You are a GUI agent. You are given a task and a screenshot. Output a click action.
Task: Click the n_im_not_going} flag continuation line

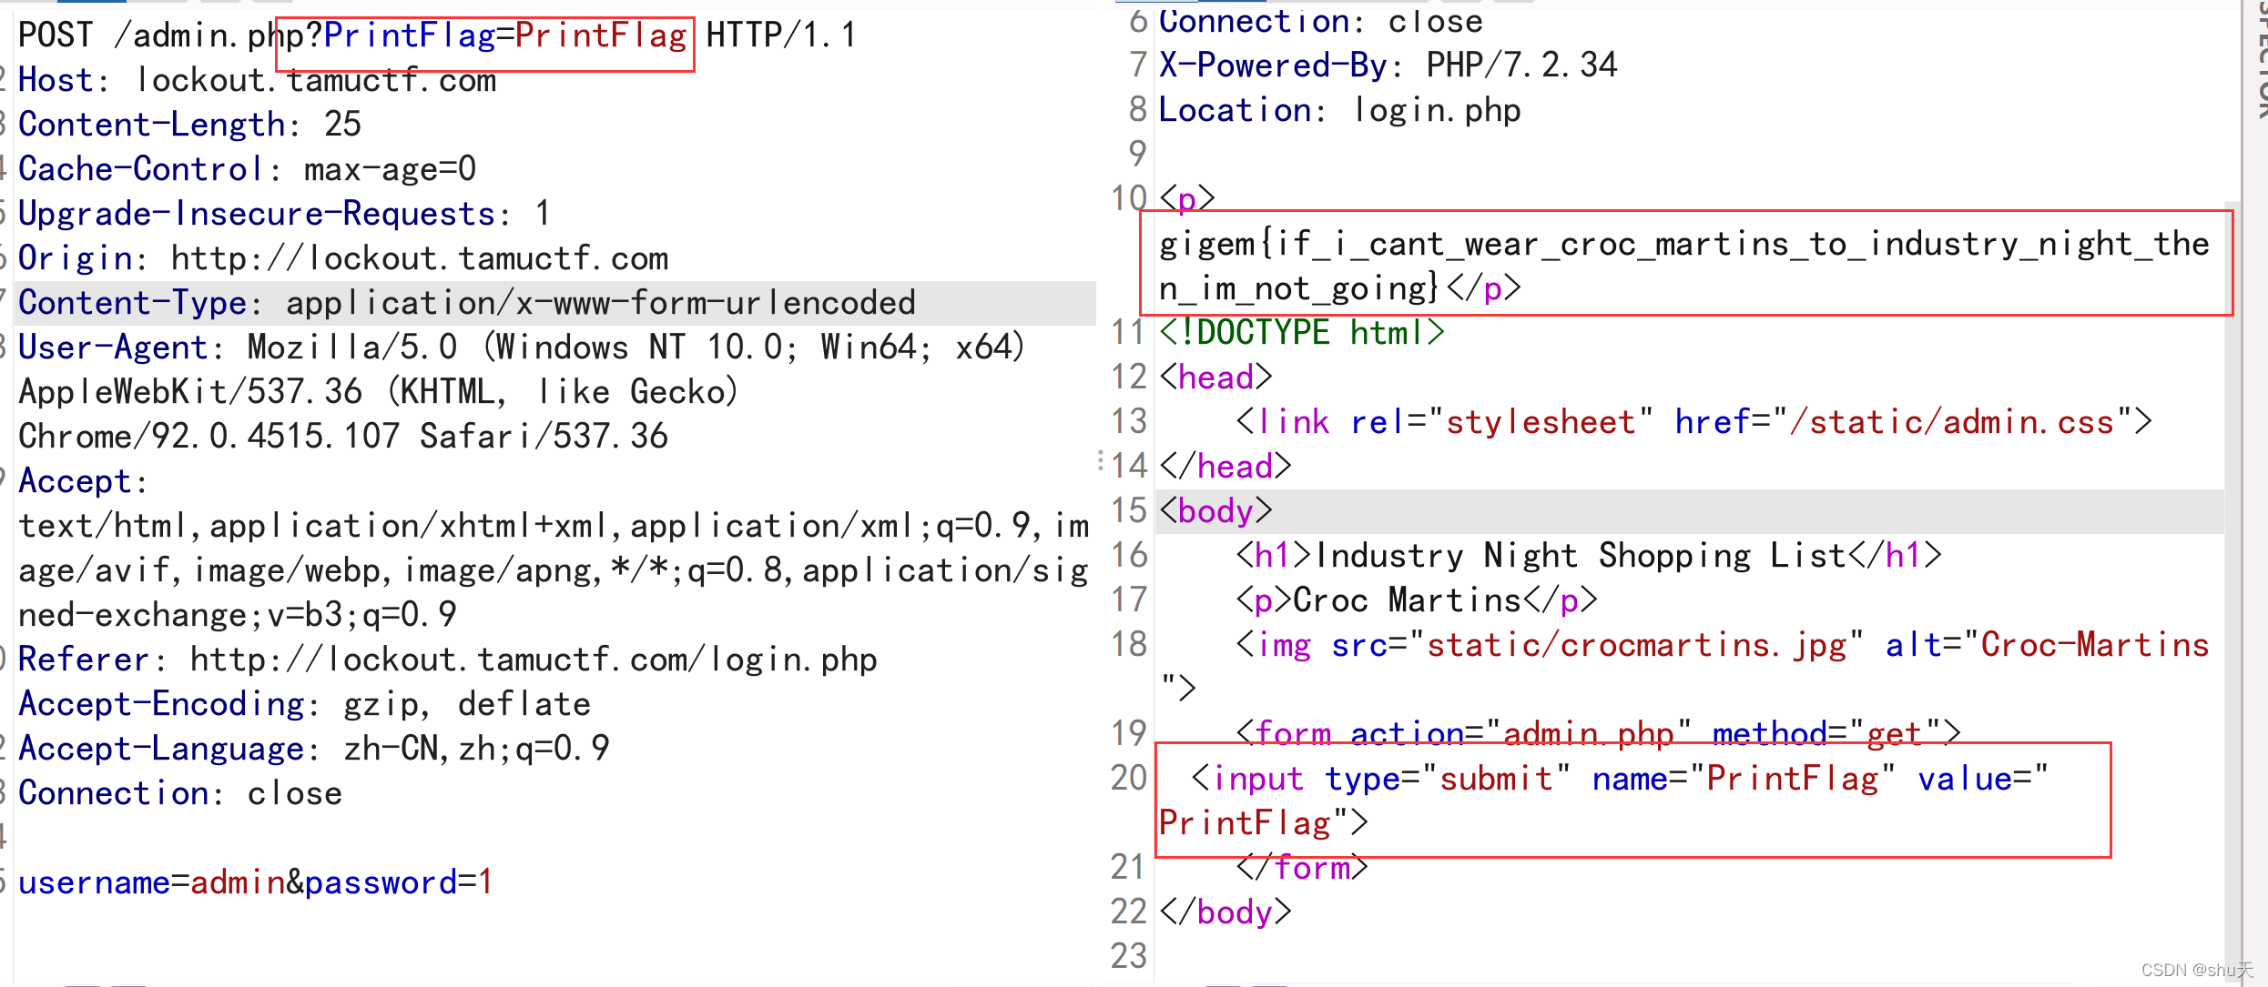[x=1340, y=288]
